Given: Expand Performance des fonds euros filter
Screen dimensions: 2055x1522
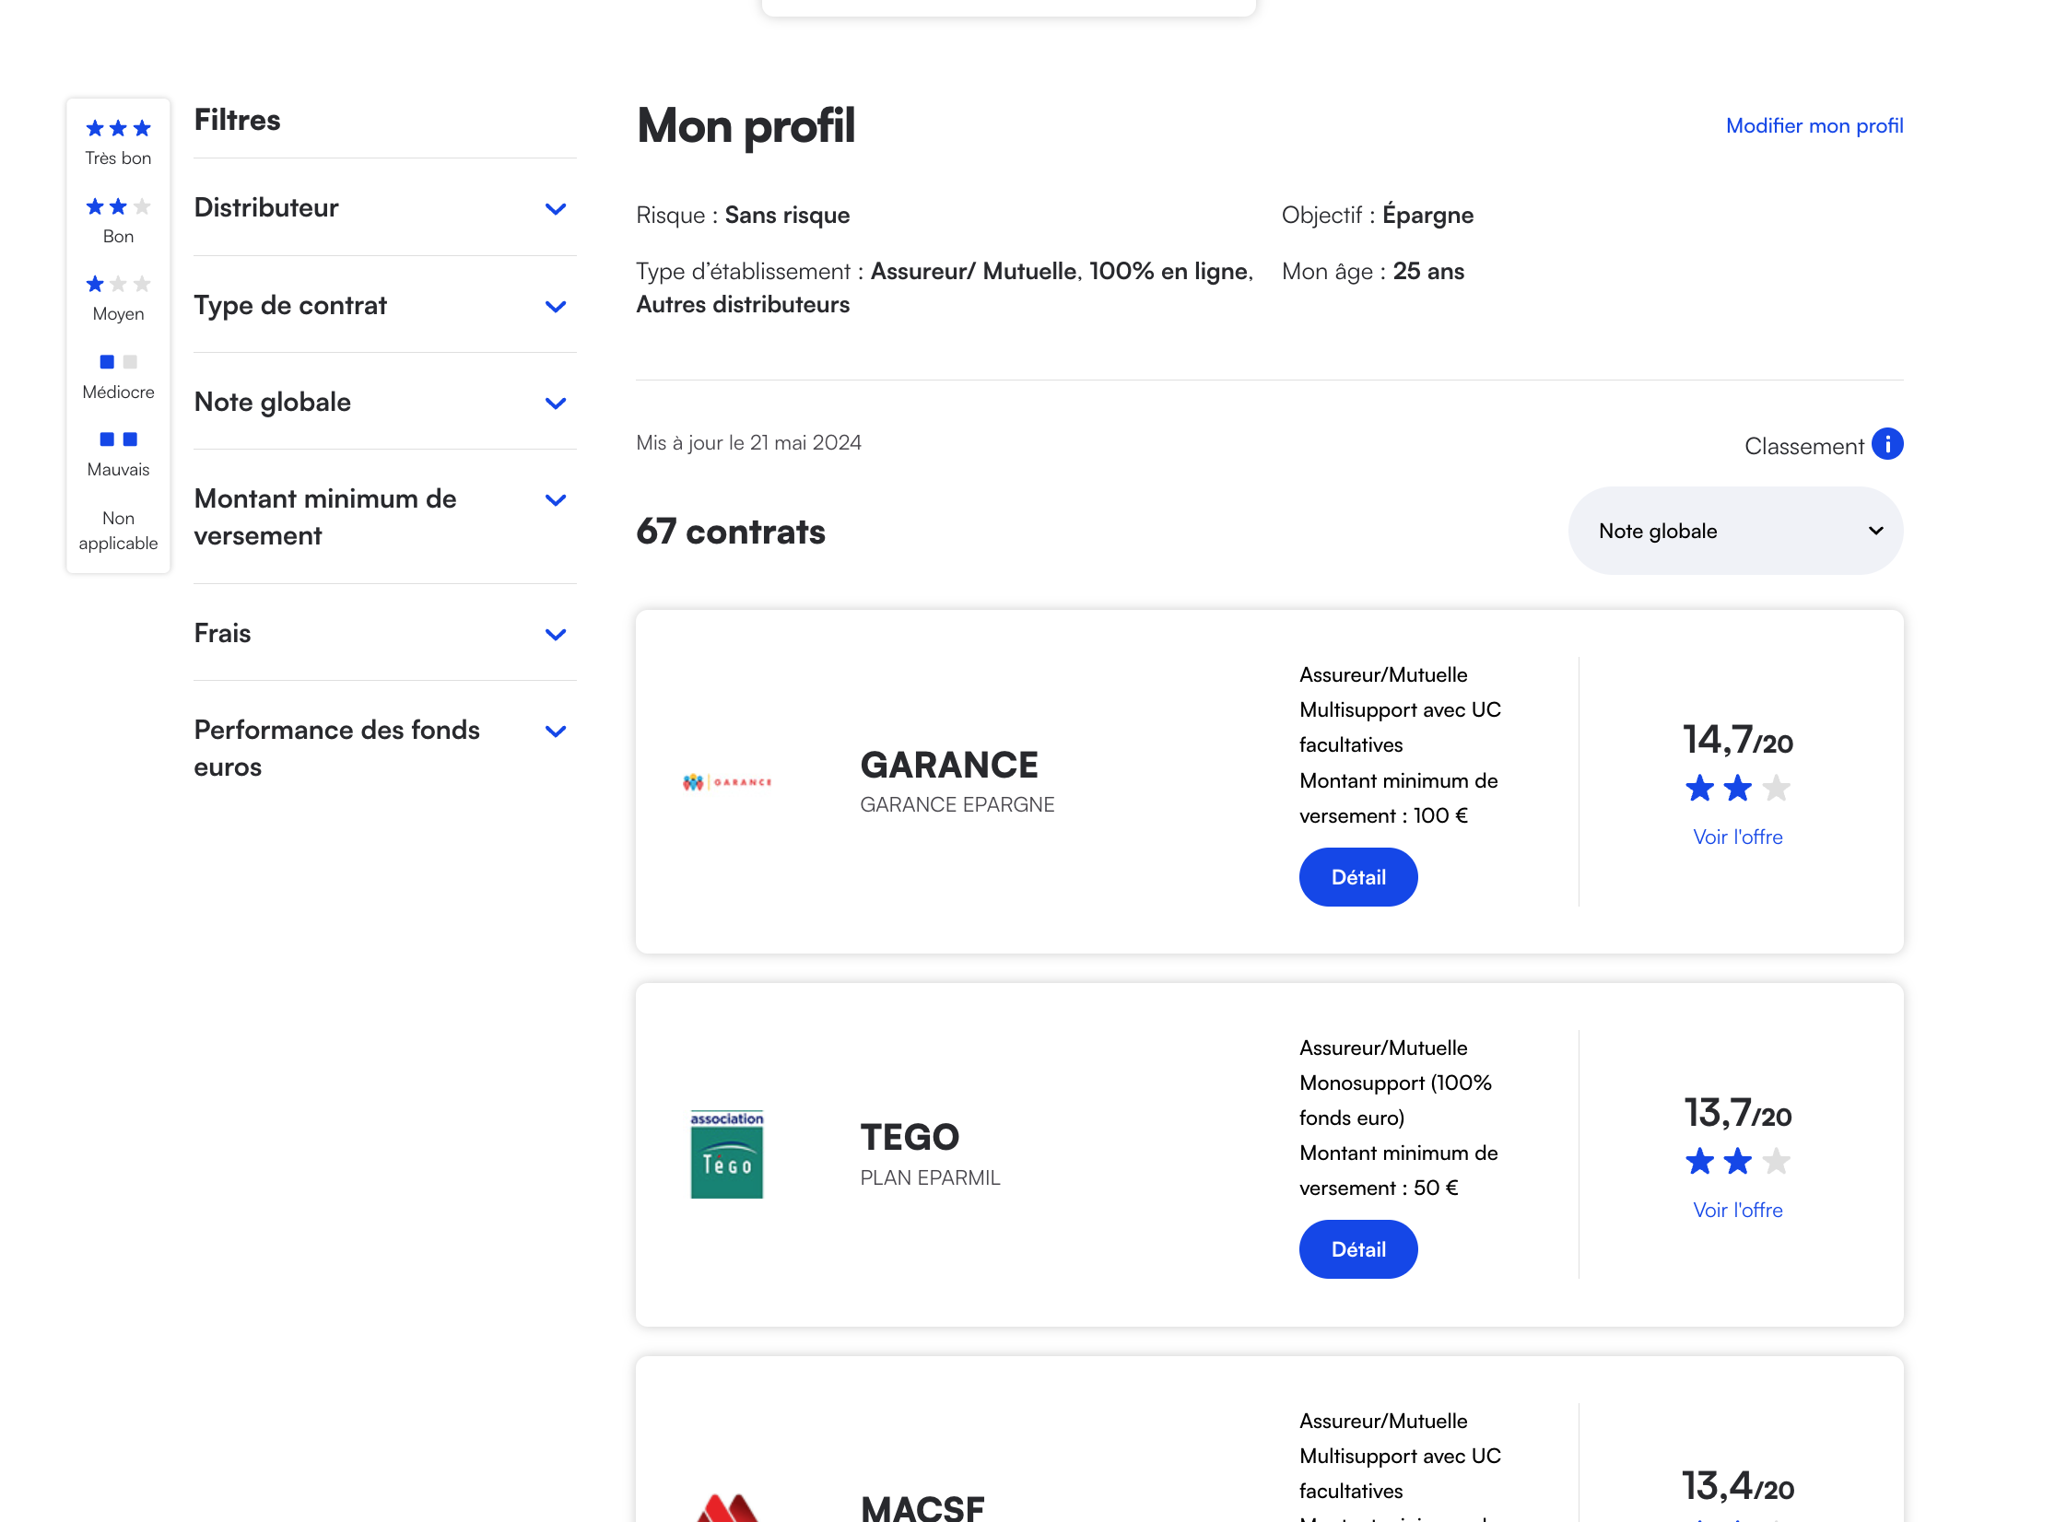Looking at the screenshot, I should tap(385, 748).
